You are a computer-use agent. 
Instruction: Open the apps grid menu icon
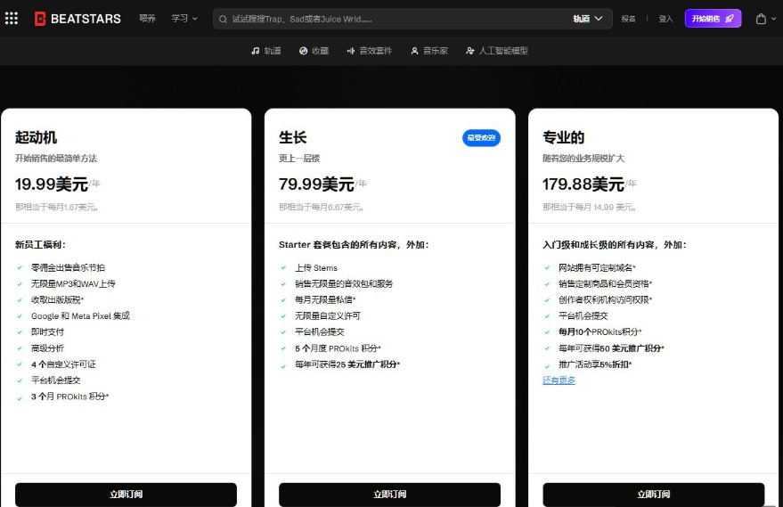[x=12, y=19]
